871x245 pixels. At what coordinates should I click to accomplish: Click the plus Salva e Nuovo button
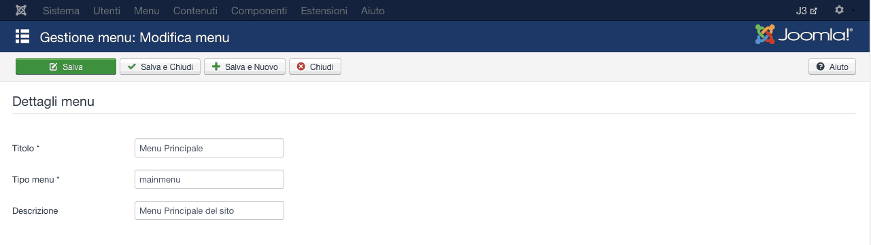[245, 67]
